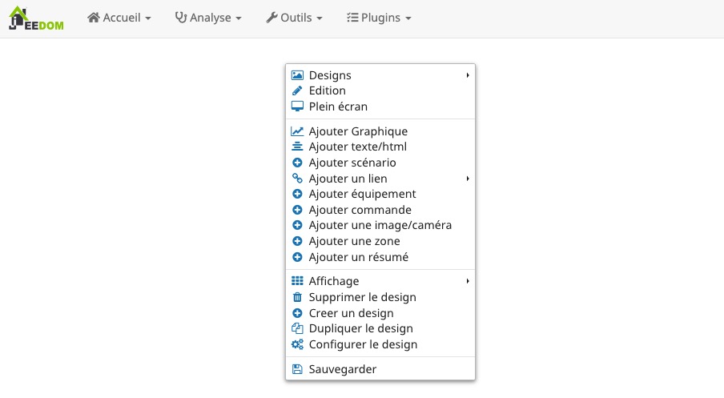Expand the Ajouter un lien submenu arrow
Viewport: 724px width, 398px height.
[x=467, y=179]
